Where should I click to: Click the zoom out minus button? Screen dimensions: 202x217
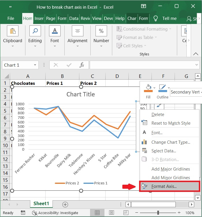137,213
